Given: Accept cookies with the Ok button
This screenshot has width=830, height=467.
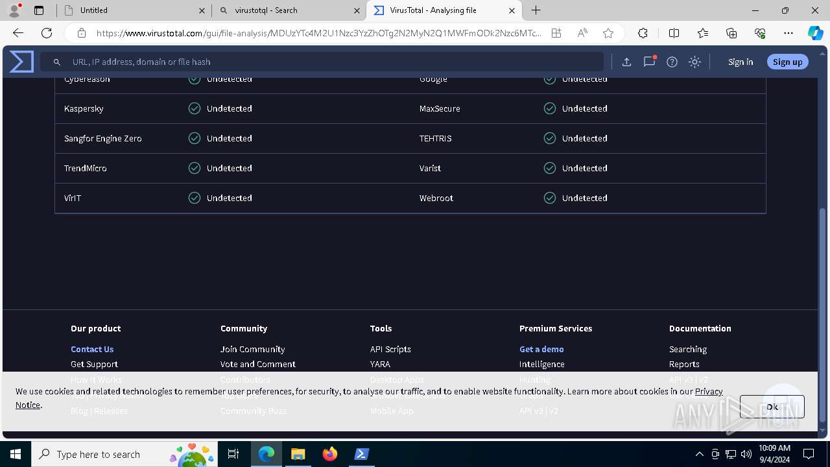Looking at the screenshot, I should pyautogui.click(x=772, y=407).
